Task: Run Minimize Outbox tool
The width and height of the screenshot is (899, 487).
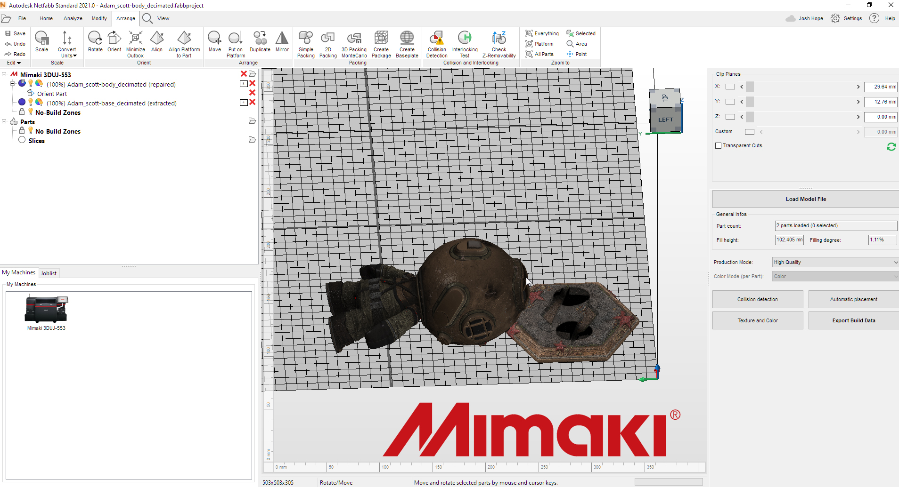Action: [x=135, y=44]
